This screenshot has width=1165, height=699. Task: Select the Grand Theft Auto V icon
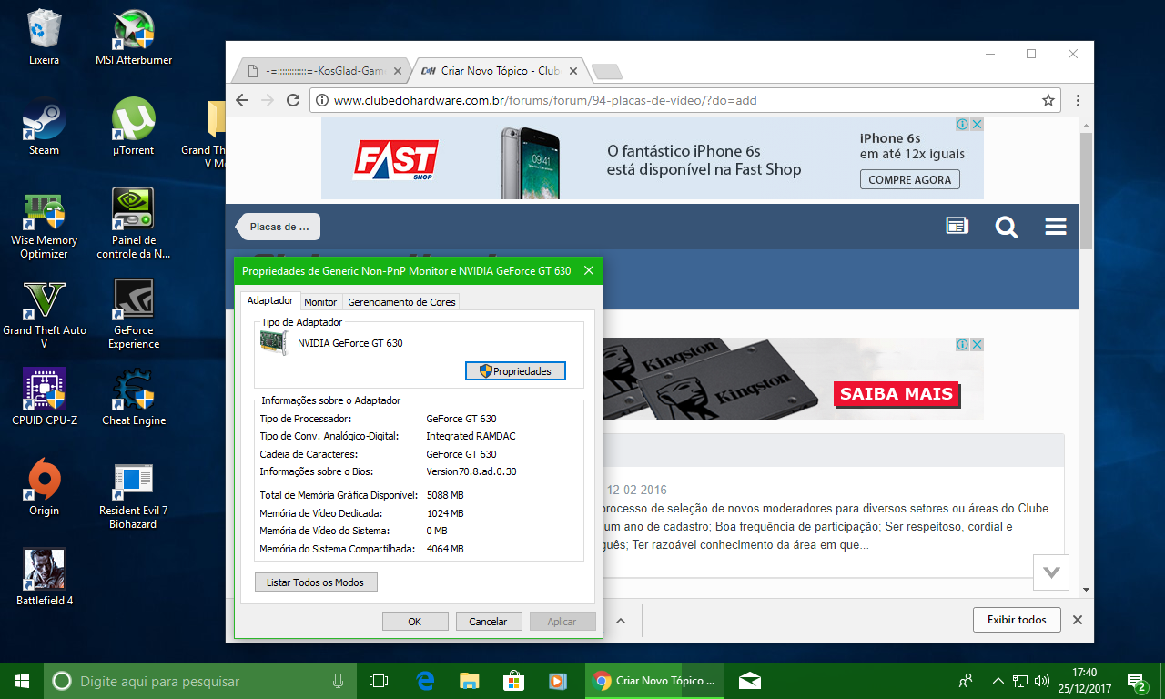[44, 314]
